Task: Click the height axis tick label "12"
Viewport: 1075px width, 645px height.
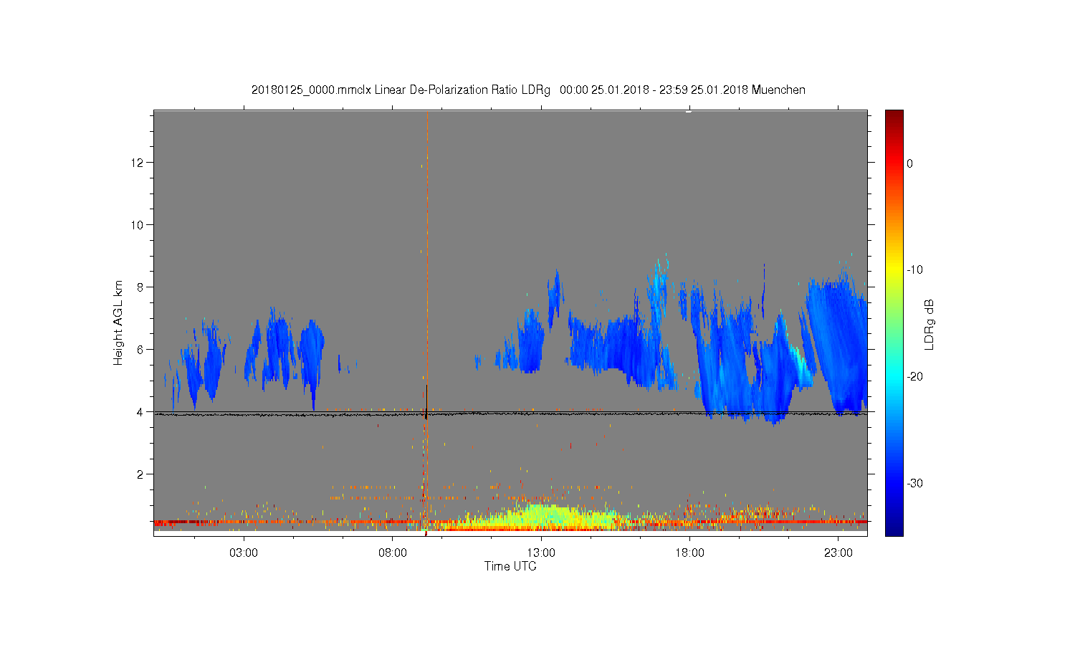Action: coord(139,163)
